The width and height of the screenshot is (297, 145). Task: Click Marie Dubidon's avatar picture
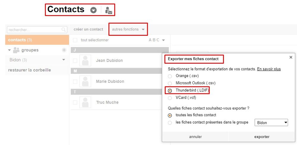[85, 81]
